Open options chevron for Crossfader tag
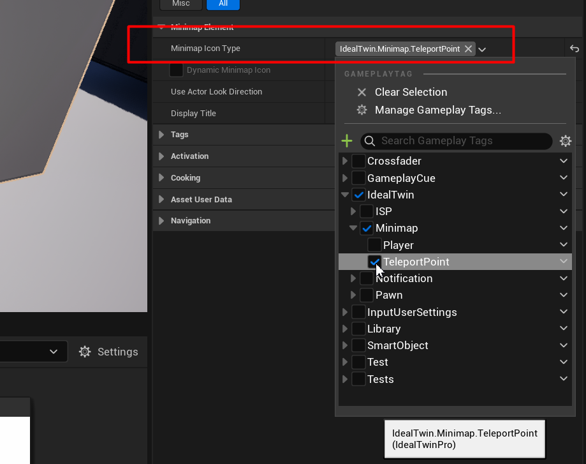Screen dimensions: 586x464 pos(564,161)
